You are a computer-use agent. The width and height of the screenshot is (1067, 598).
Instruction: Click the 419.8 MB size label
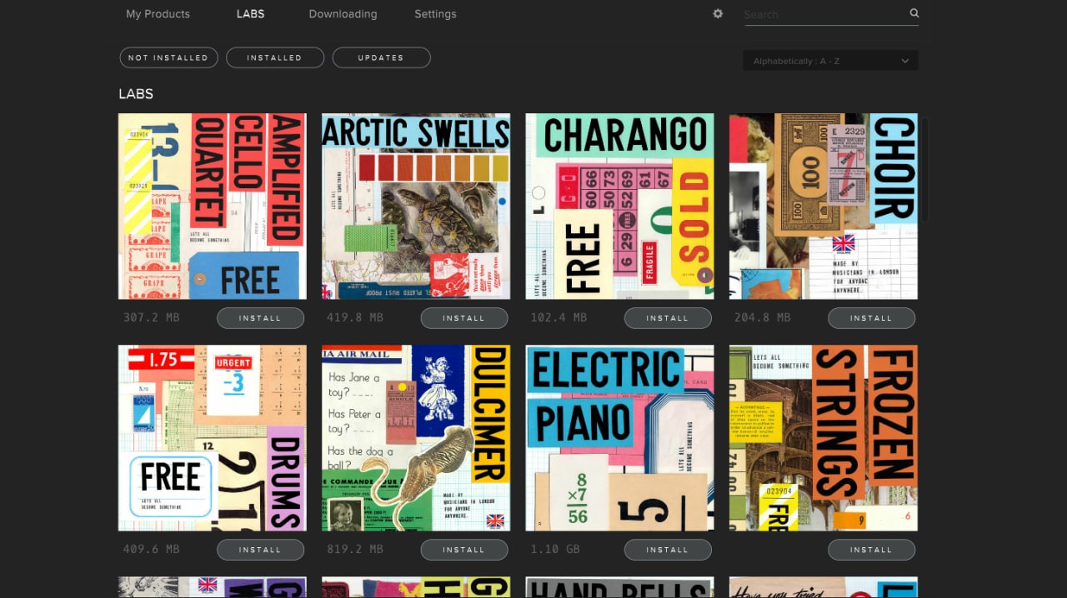[354, 318]
